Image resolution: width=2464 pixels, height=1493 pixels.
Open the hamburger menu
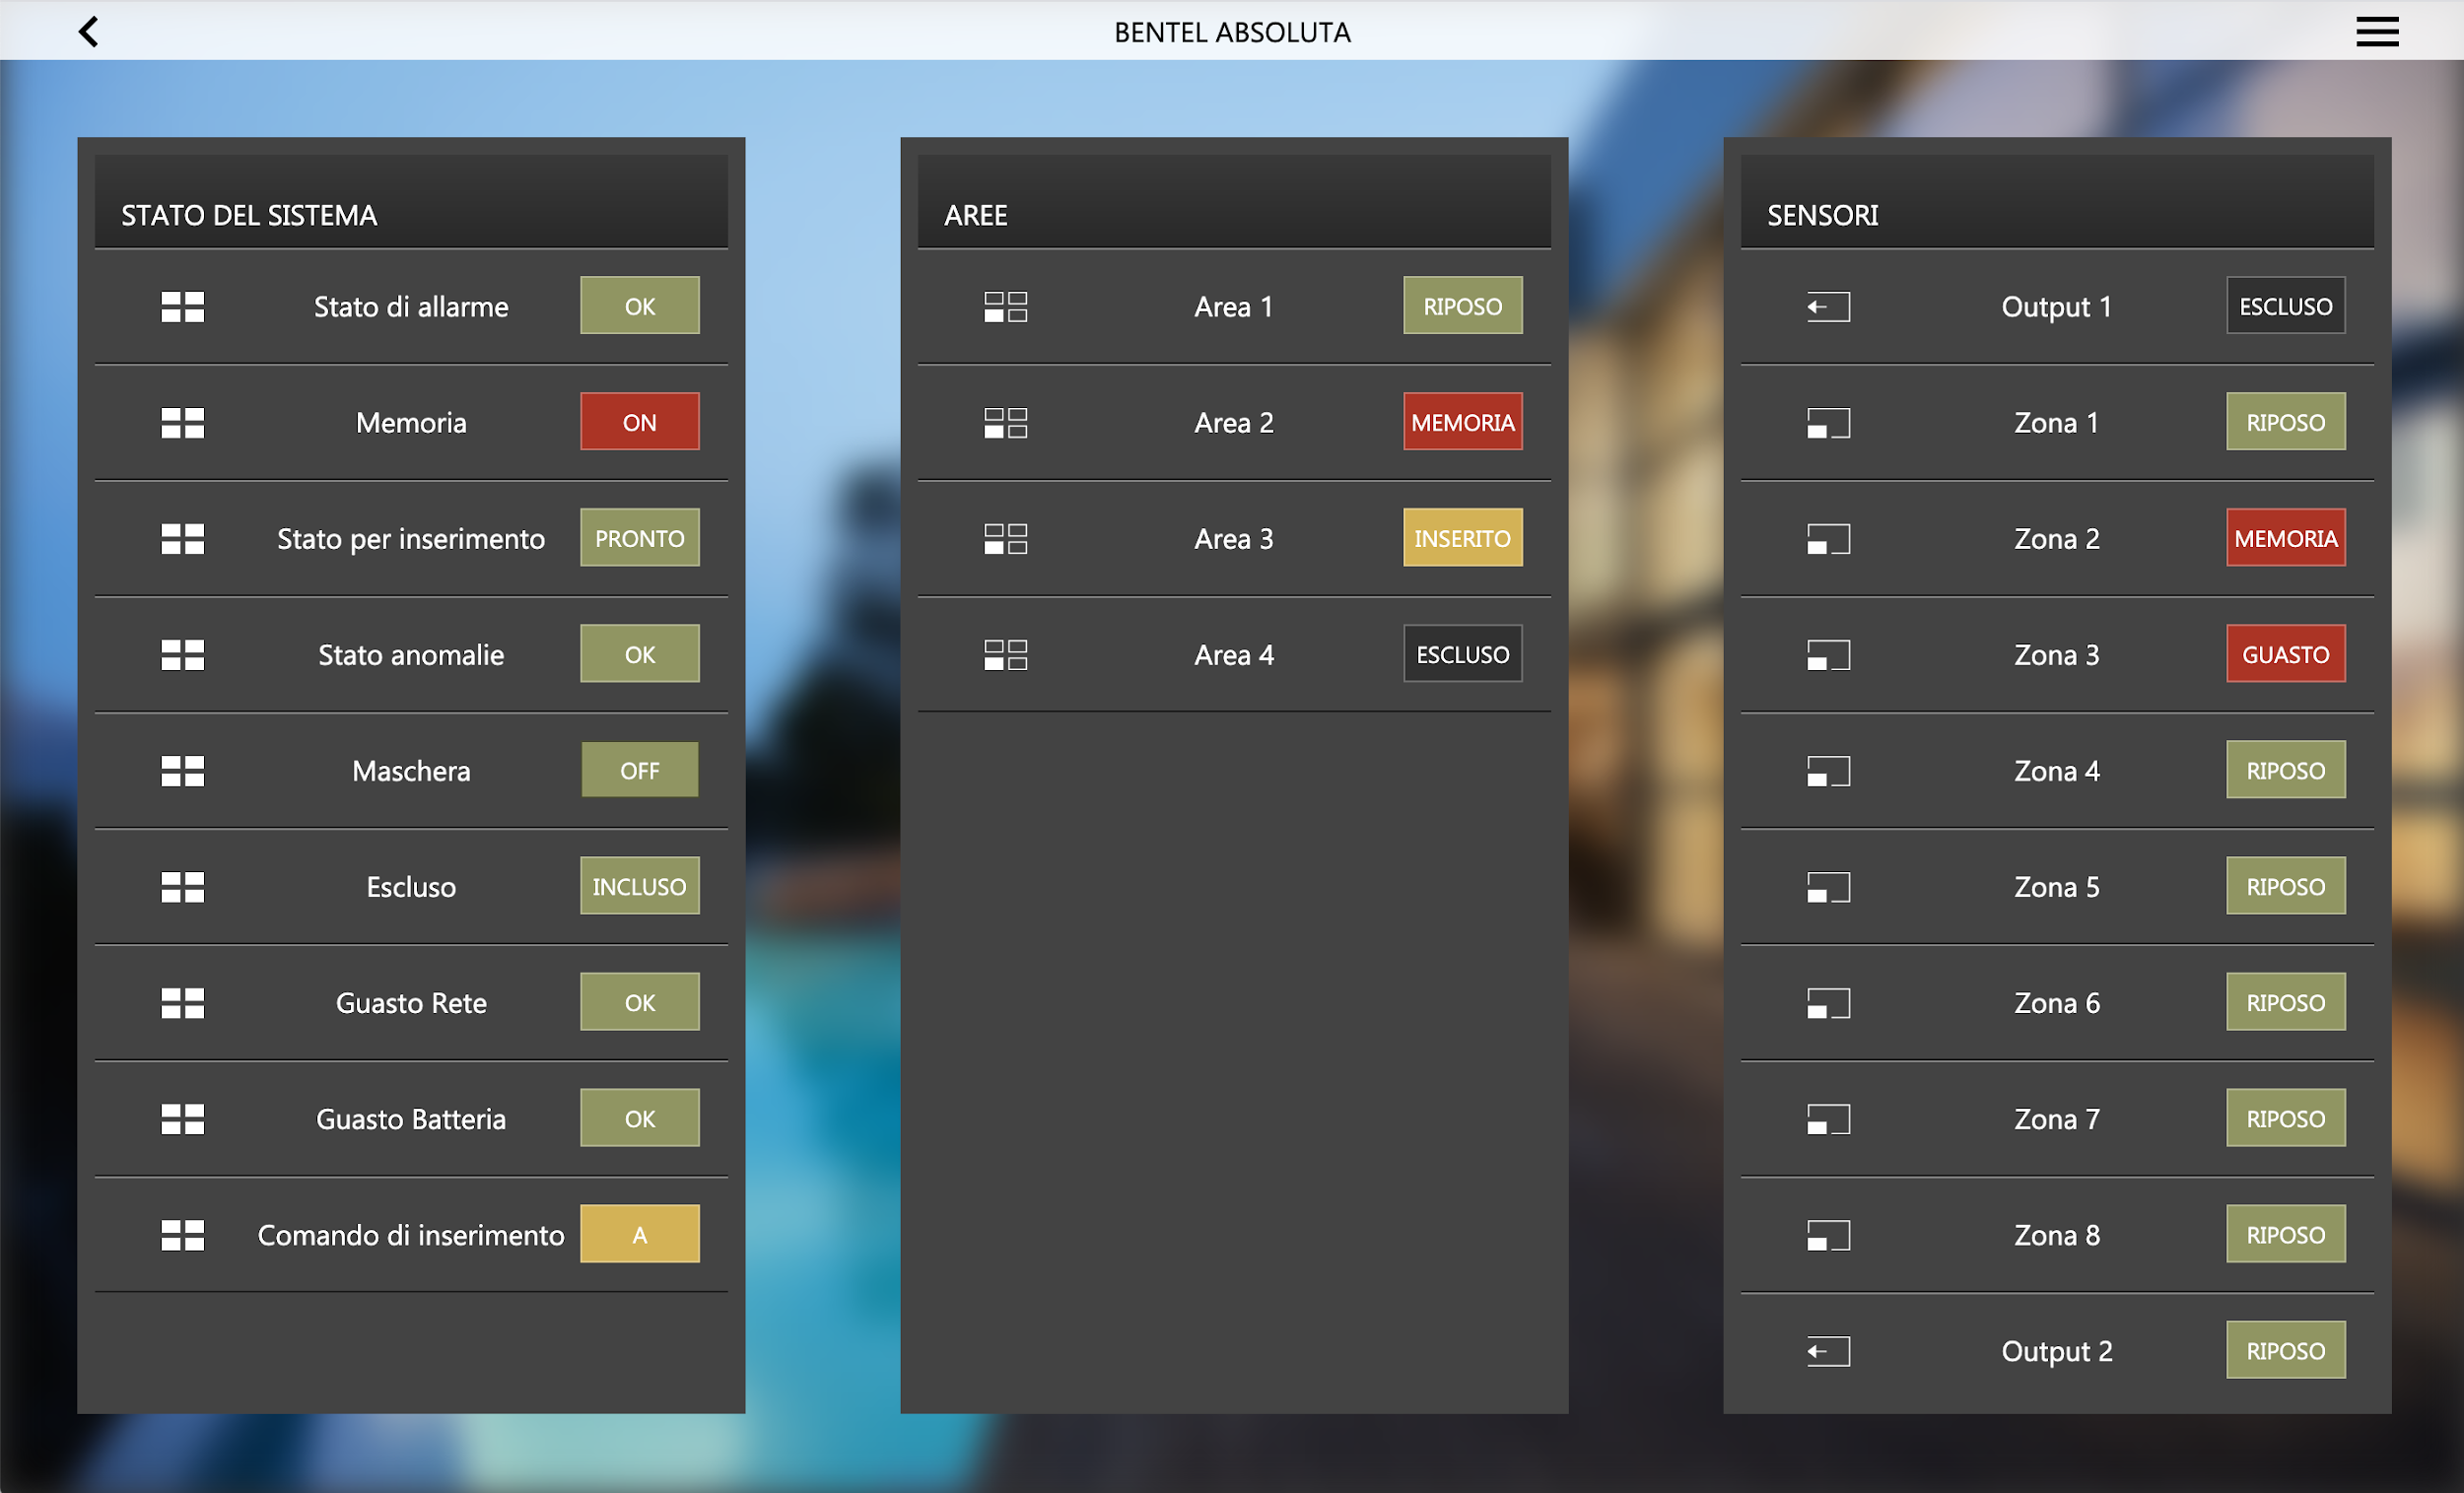2377,32
